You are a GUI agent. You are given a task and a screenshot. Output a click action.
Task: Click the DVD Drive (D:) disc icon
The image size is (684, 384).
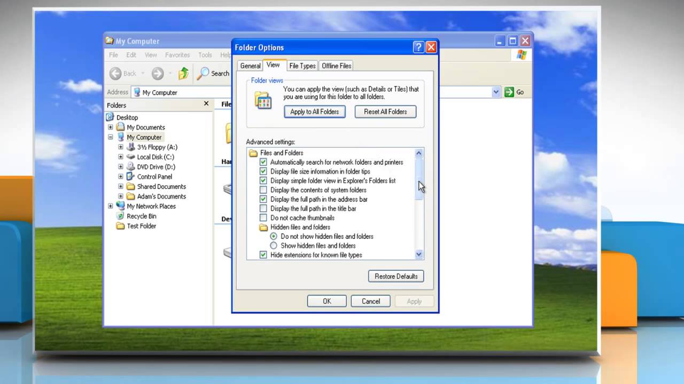(x=130, y=167)
